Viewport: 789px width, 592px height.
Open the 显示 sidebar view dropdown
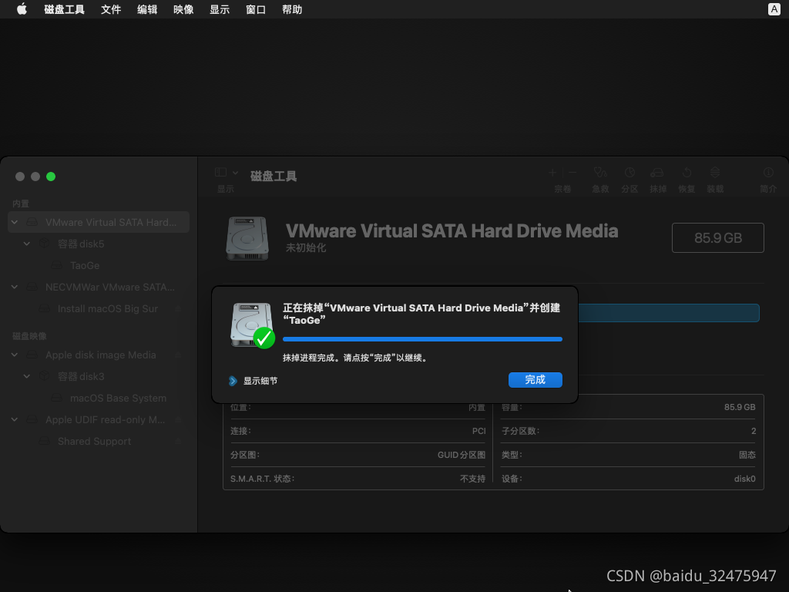point(226,173)
